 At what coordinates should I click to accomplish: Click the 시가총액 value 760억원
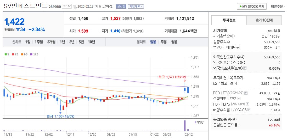274,31
